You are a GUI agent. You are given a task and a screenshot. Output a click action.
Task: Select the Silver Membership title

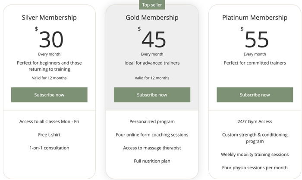pos(49,18)
